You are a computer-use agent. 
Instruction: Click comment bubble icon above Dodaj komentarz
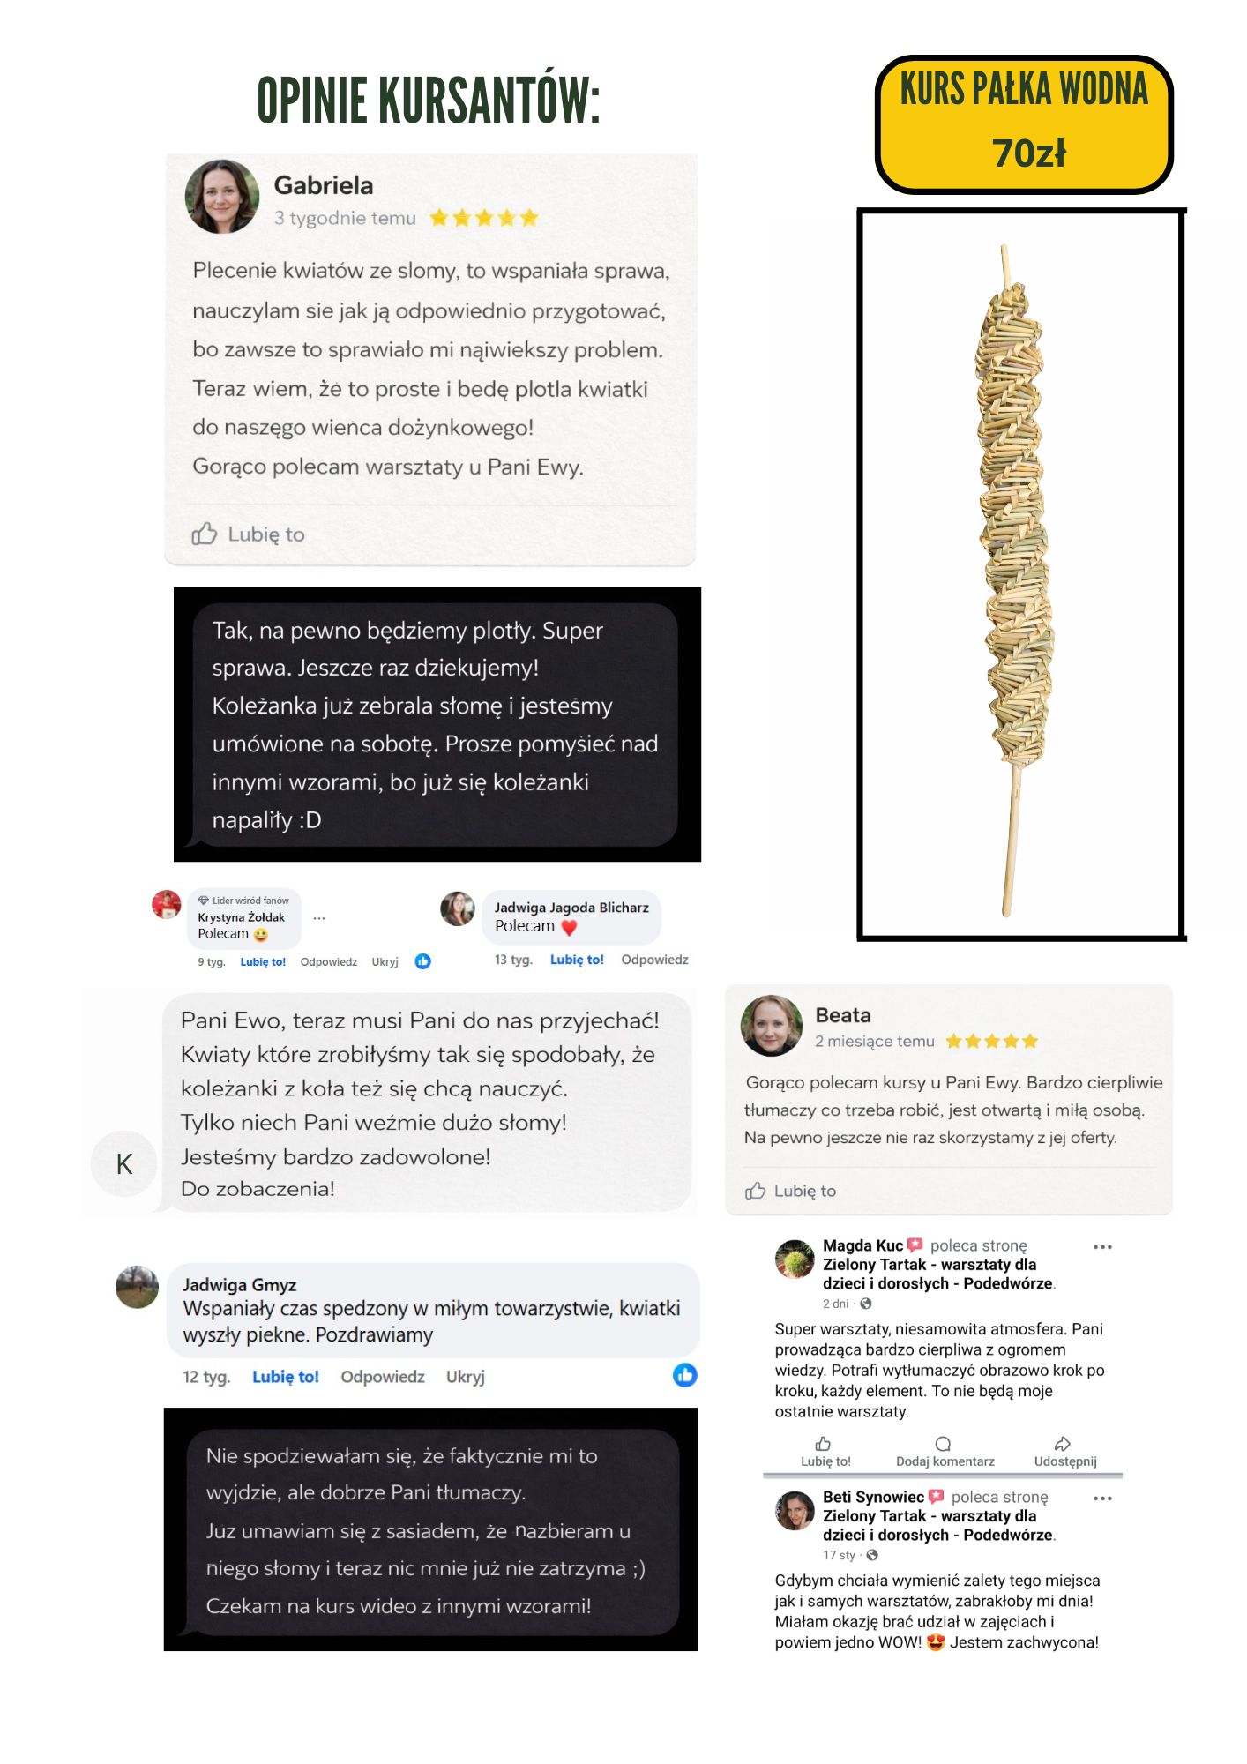coord(943,1444)
